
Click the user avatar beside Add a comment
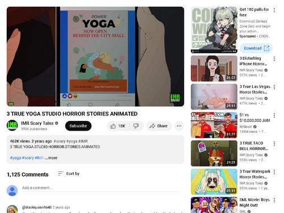pyautogui.click(x=12, y=190)
